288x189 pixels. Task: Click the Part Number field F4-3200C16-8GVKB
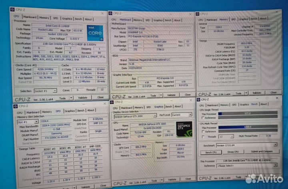[56, 137]
